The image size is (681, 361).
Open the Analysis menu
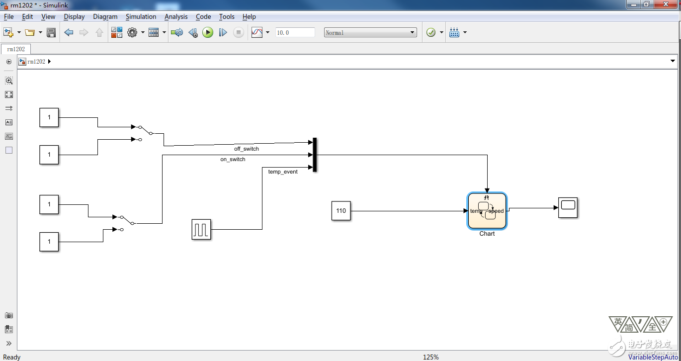176,16
